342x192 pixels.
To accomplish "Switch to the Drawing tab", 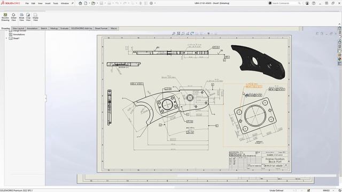I will pos(5,28).
